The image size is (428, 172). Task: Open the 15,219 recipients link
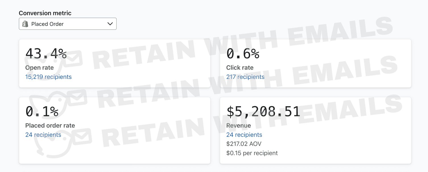pyautogui.click(x=48, y=77)
